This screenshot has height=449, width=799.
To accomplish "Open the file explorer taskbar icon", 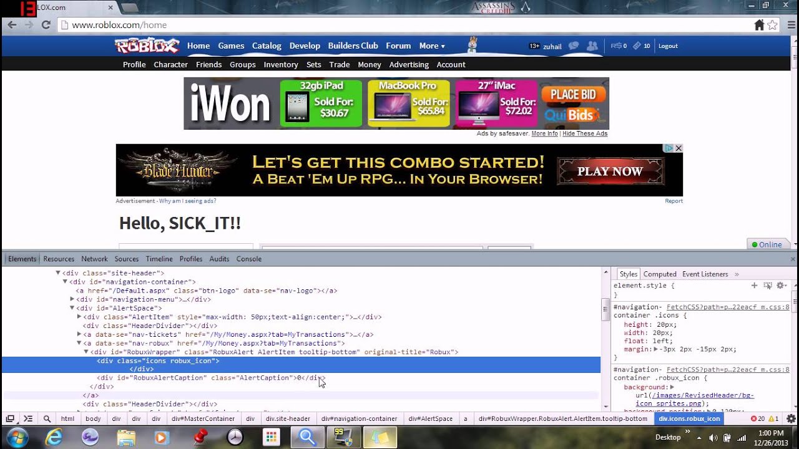I will point(127,437).
